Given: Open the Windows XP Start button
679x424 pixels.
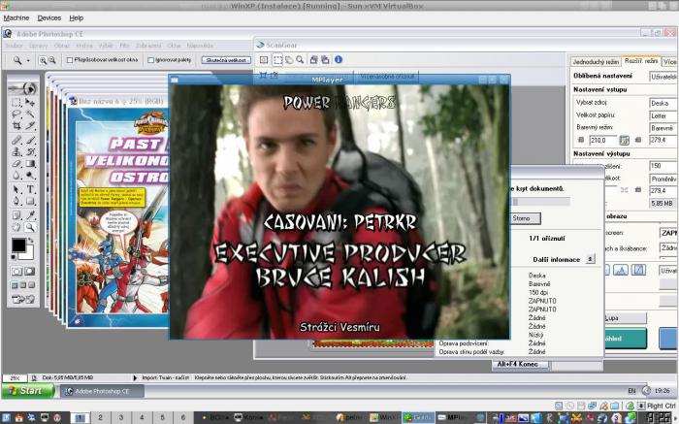Looking at the screenshot, I should [28, 391].
